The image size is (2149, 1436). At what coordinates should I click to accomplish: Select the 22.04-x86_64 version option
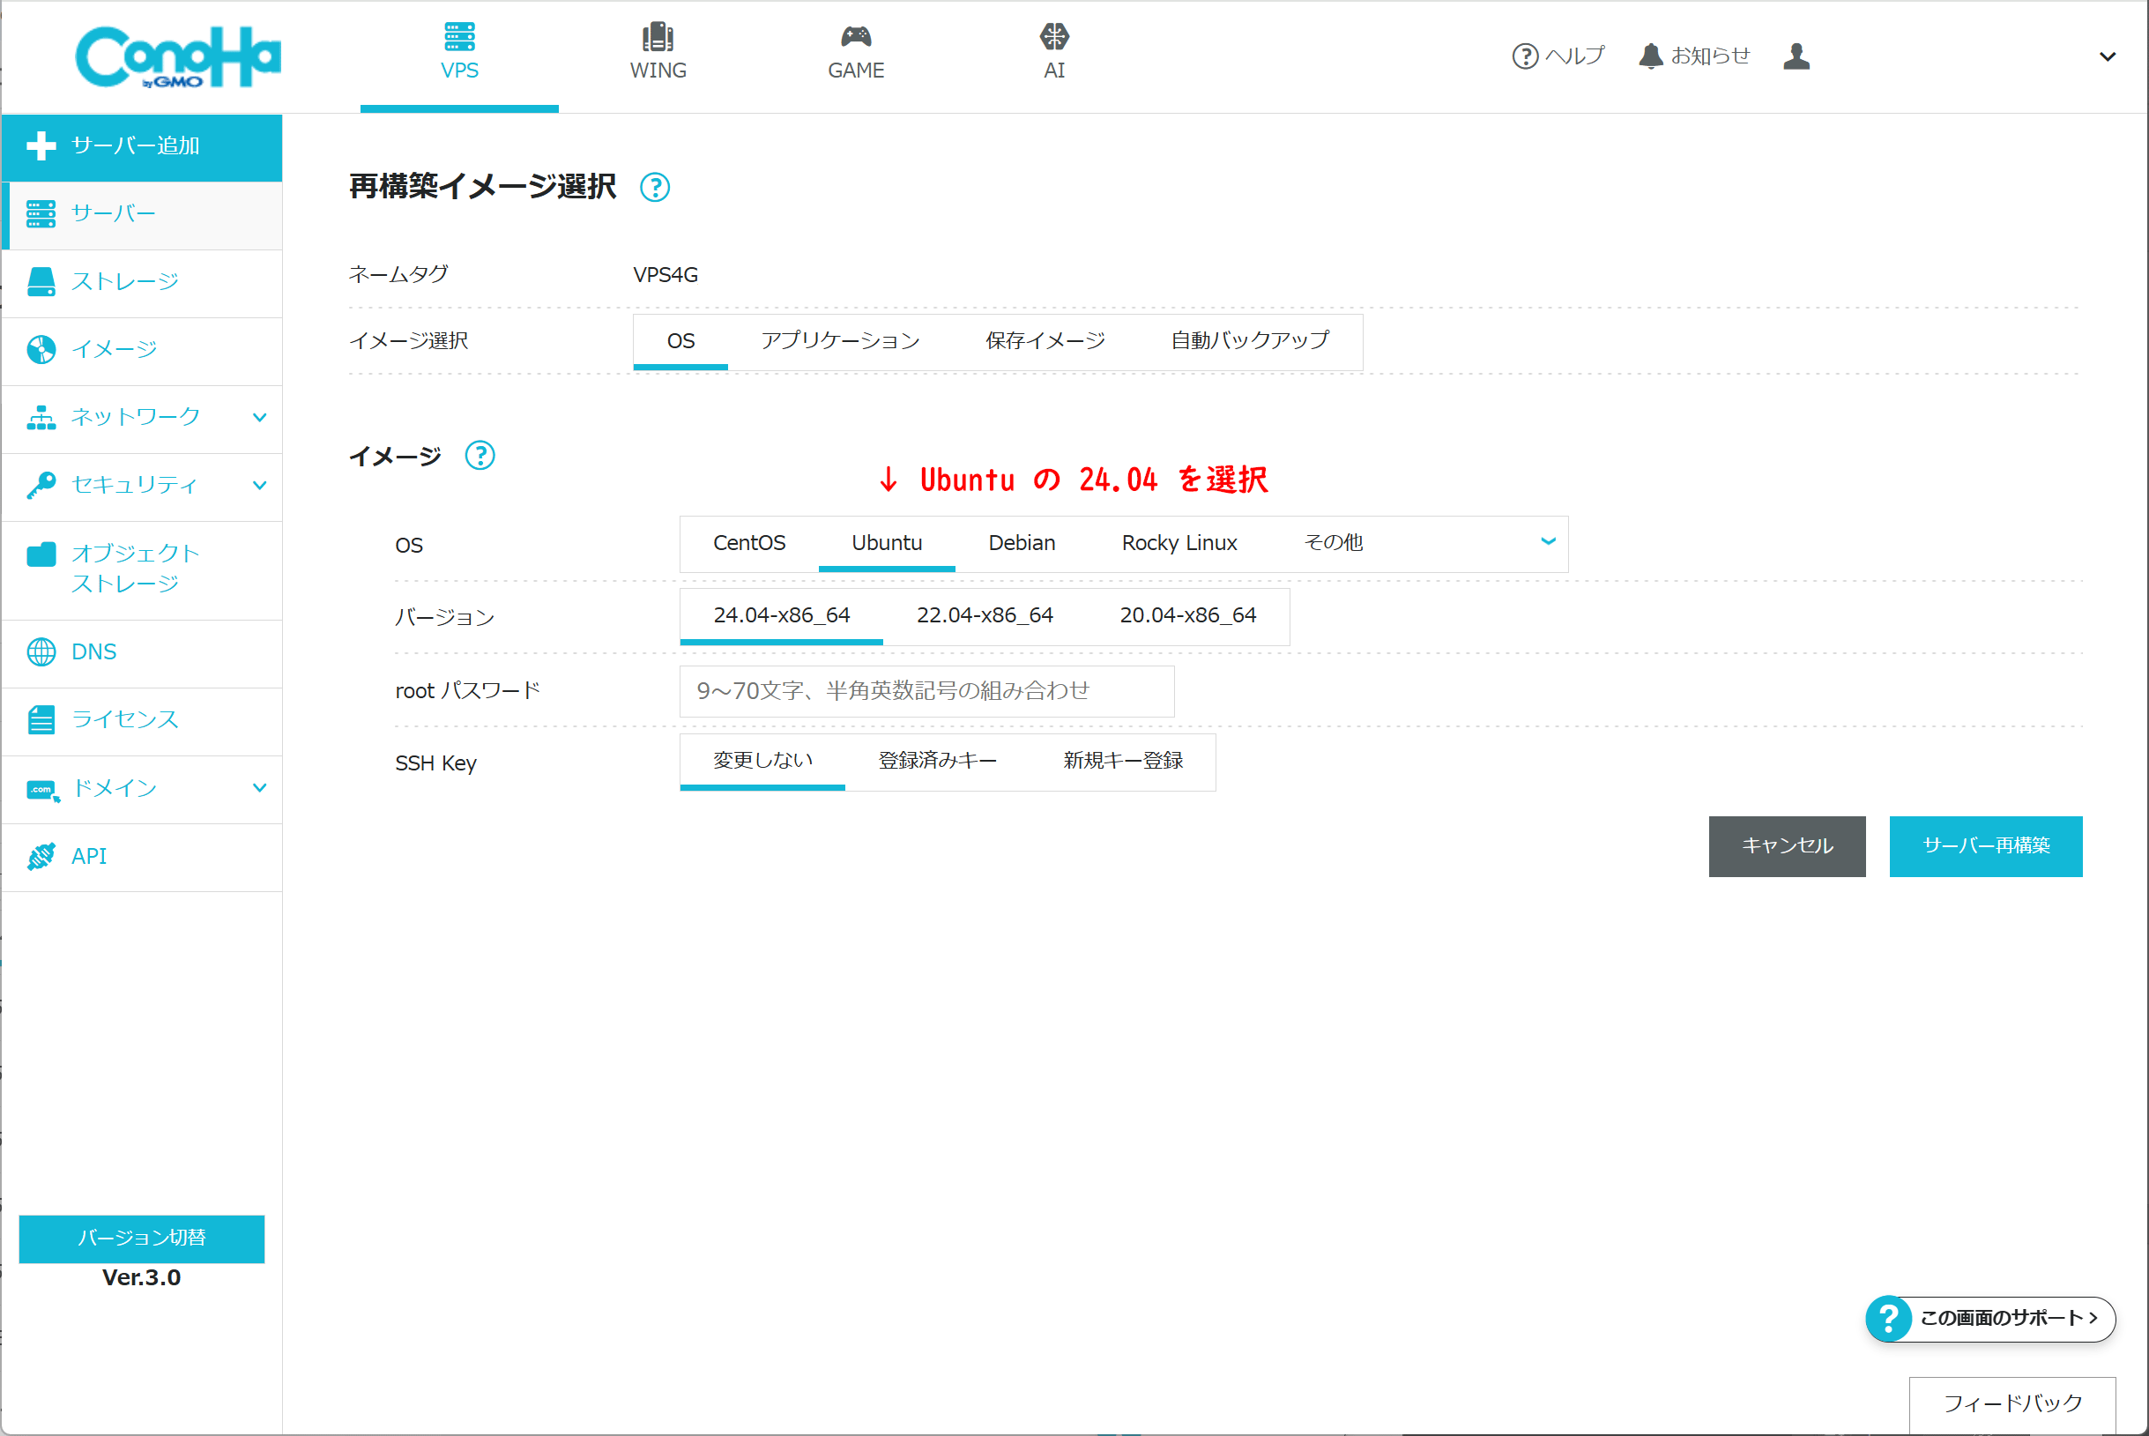(x=985, y=615)
